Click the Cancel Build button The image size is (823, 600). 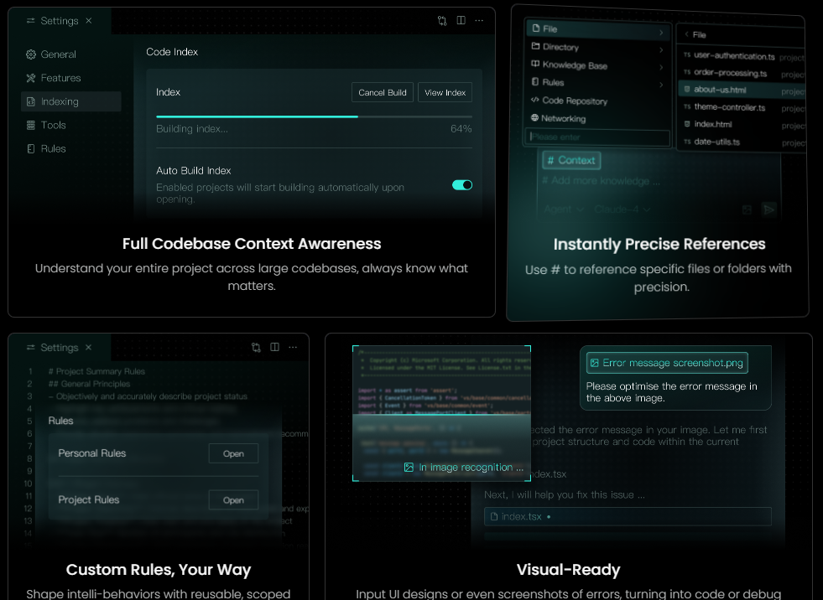click(382, 92)
